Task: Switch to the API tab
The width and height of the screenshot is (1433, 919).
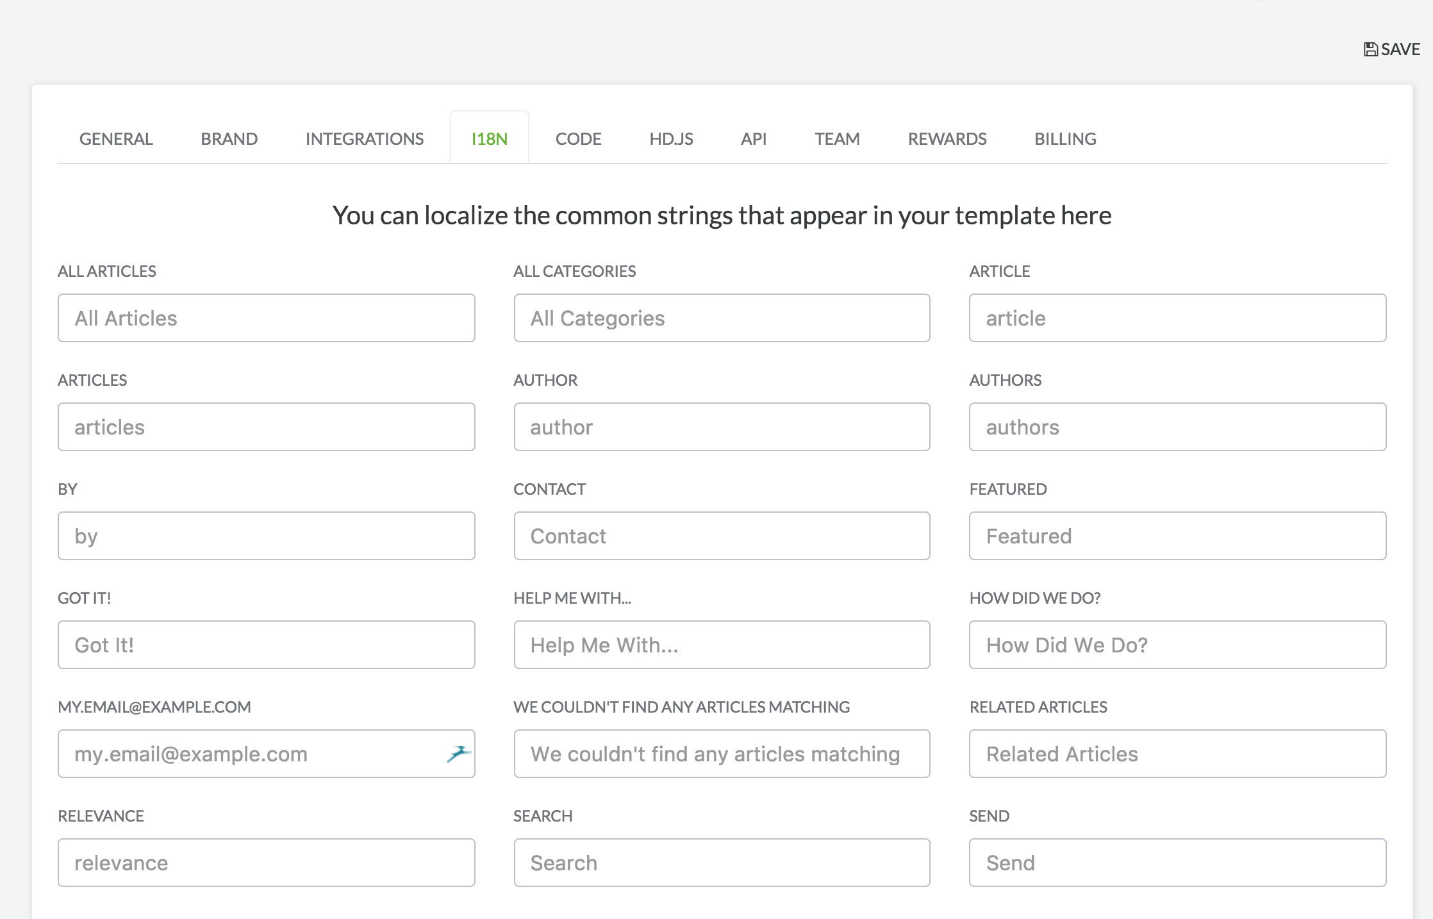Action: coord(754,139)
